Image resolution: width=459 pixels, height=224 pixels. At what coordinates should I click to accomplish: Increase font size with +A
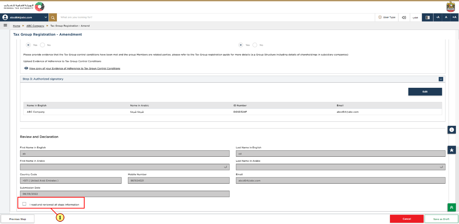coord(454,17)
